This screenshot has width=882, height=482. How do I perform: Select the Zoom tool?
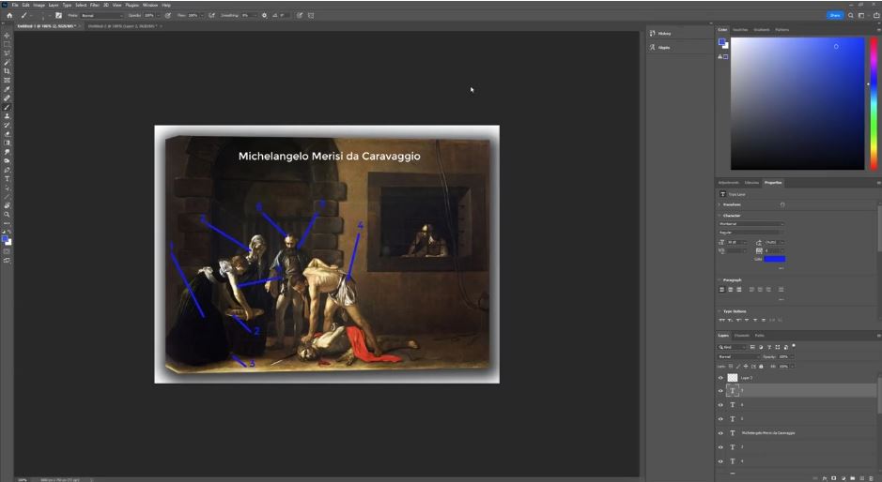click(8, 214)
